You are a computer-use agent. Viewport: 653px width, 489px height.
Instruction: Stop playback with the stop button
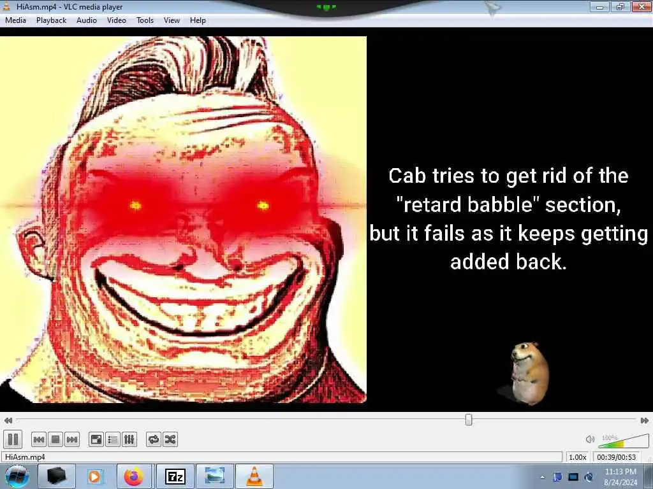click(x=55, y=439)
